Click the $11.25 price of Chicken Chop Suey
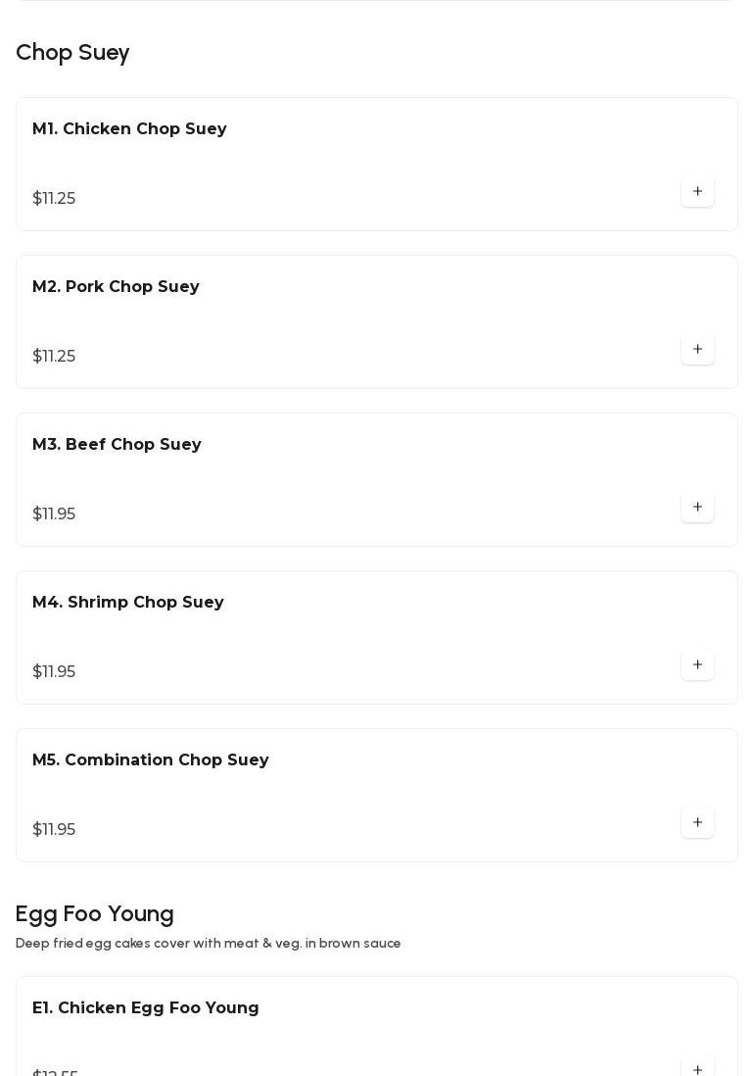Viewport: 754px width, 1076px height. [54, 199]
